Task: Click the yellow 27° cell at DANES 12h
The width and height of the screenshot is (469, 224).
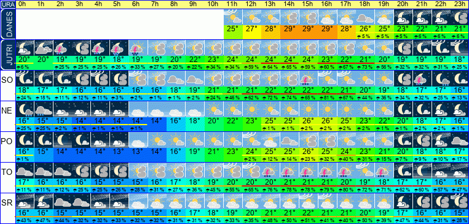Action: pyautogui.click(x=251, y=29)
